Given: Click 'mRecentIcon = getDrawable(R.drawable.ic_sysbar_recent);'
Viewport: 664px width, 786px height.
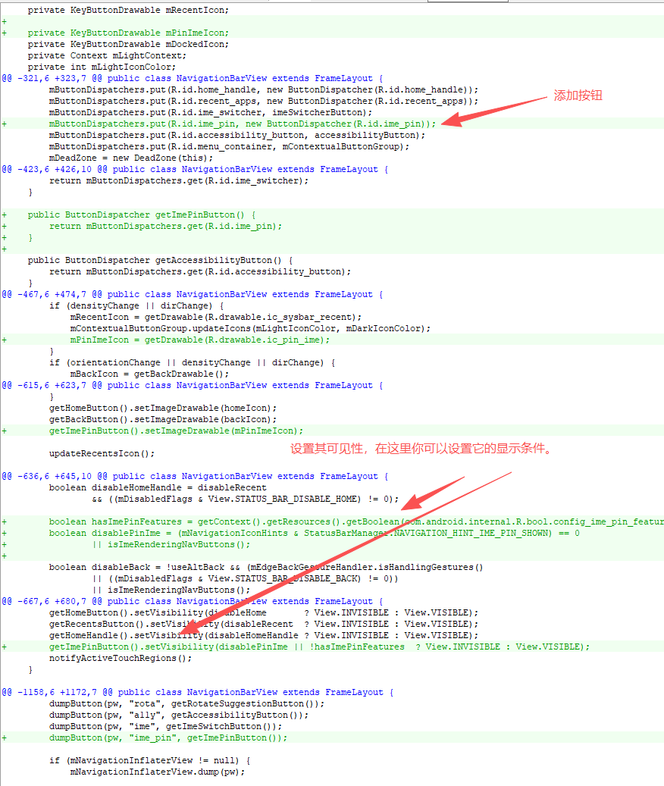Looking at the screenshot, I should tap(215, 318).
